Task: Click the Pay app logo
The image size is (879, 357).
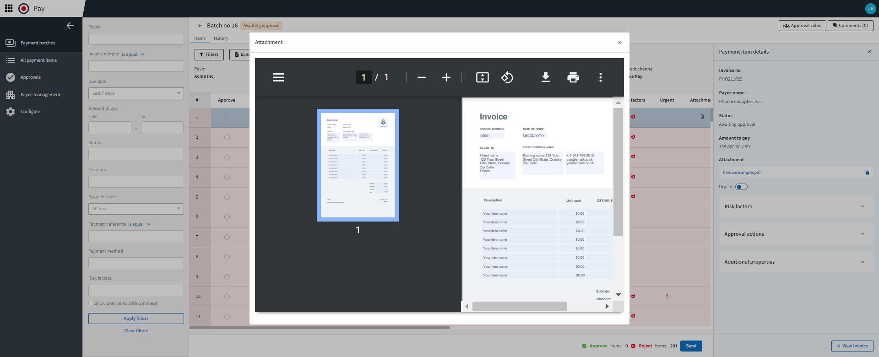Action: point(24,8)
